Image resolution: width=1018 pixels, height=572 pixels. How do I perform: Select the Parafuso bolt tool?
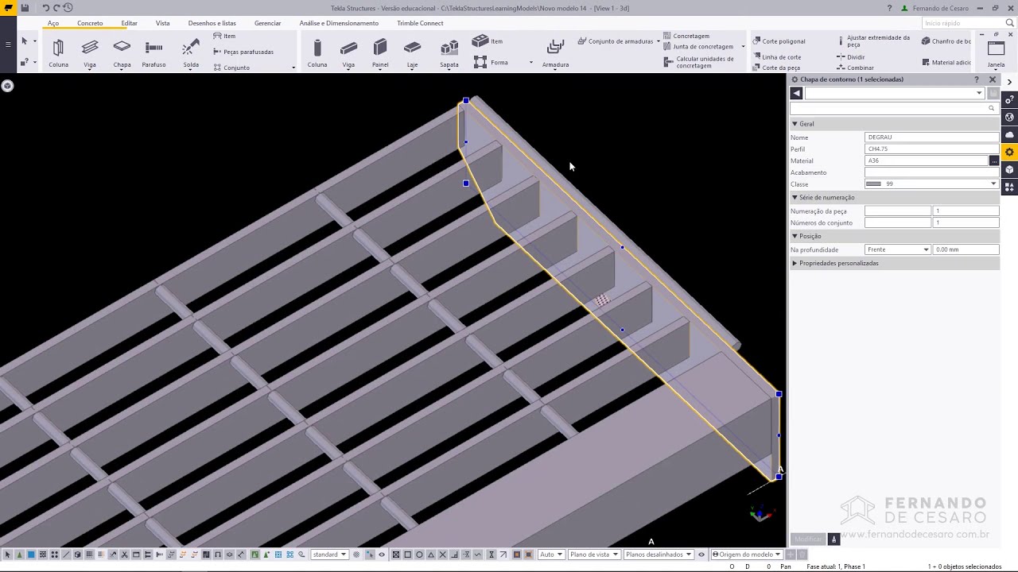pyautogui.click(x=153, y=53)
